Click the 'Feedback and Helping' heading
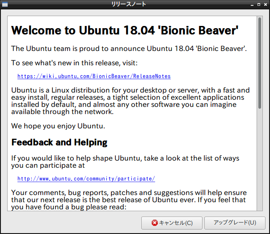Viewport: 270px width, 234px height. click(x=59, y=142)
